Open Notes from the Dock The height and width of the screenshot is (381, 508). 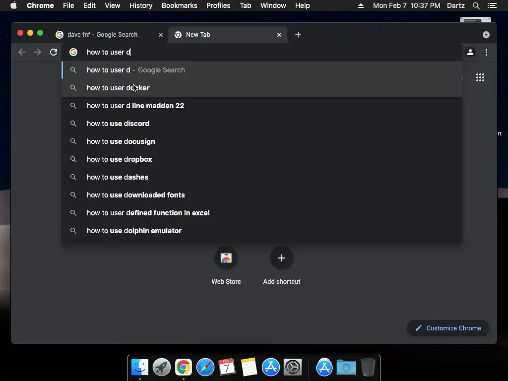click(249, 368)
